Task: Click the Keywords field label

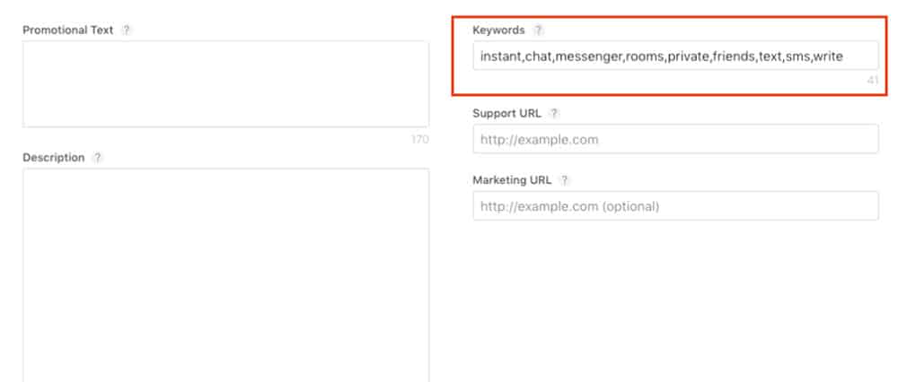Action: (498, 30)
